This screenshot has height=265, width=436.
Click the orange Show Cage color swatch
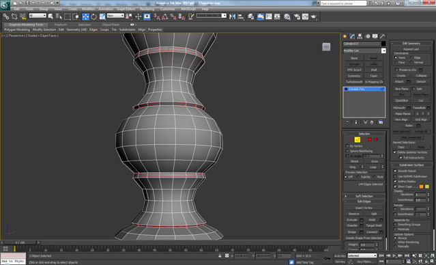click(x=421, y=186)
